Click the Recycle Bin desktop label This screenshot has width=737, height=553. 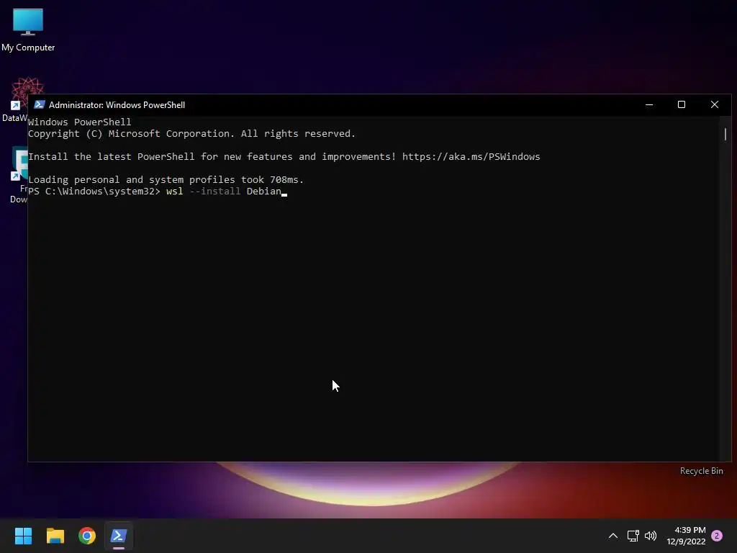click(x=701, y=471)
